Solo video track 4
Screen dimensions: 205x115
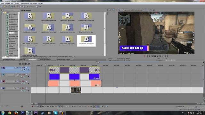coord(29,88)
